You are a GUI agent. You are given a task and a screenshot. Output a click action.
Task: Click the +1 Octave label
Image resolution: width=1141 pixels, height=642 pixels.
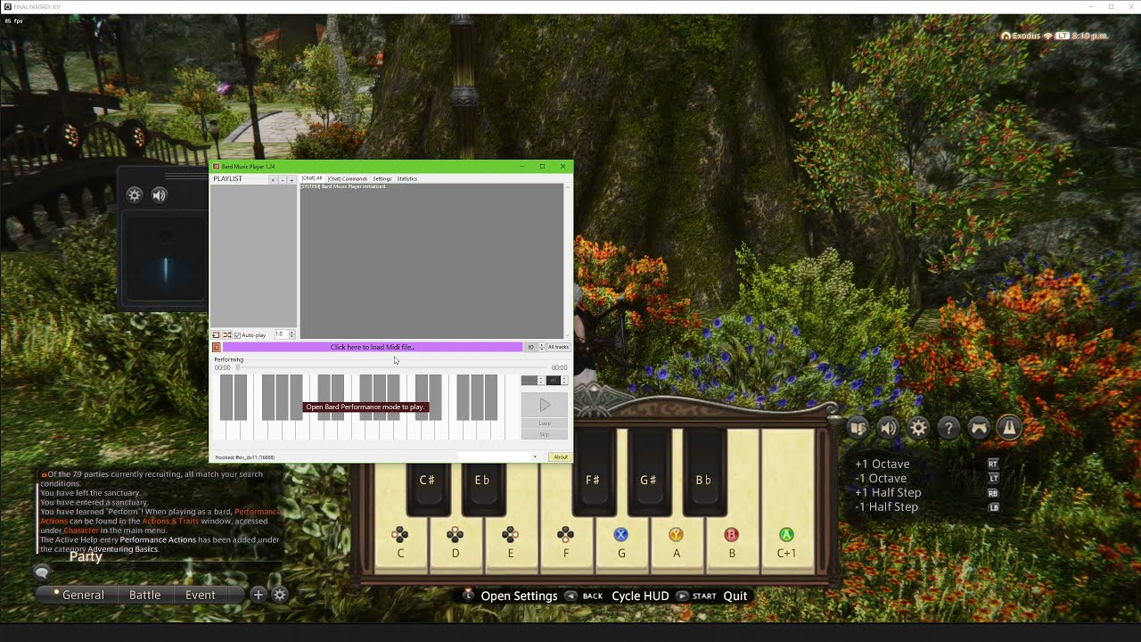pos(882,464)
